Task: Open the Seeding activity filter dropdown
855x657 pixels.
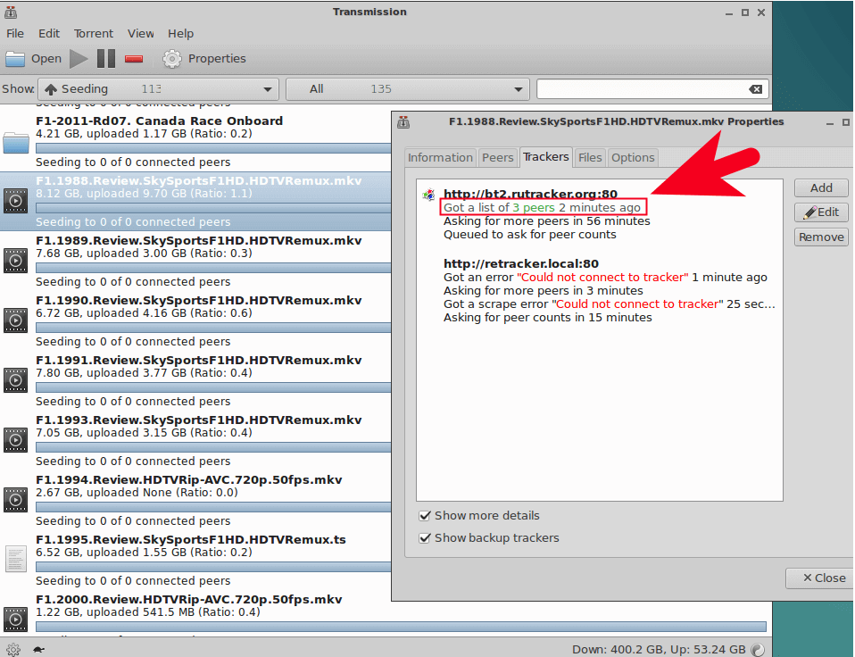Action: [158, 89]
